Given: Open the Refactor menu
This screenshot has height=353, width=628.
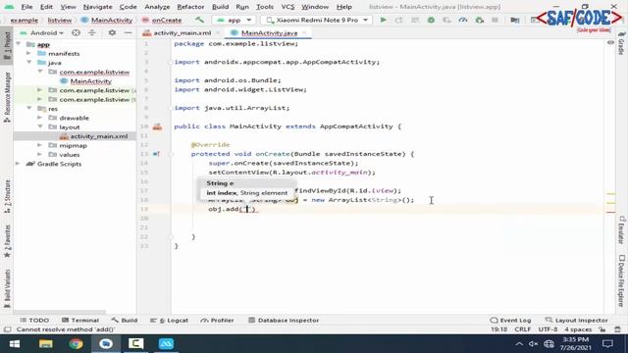Looking at the screenshot, I should click(x=190, y=7).
